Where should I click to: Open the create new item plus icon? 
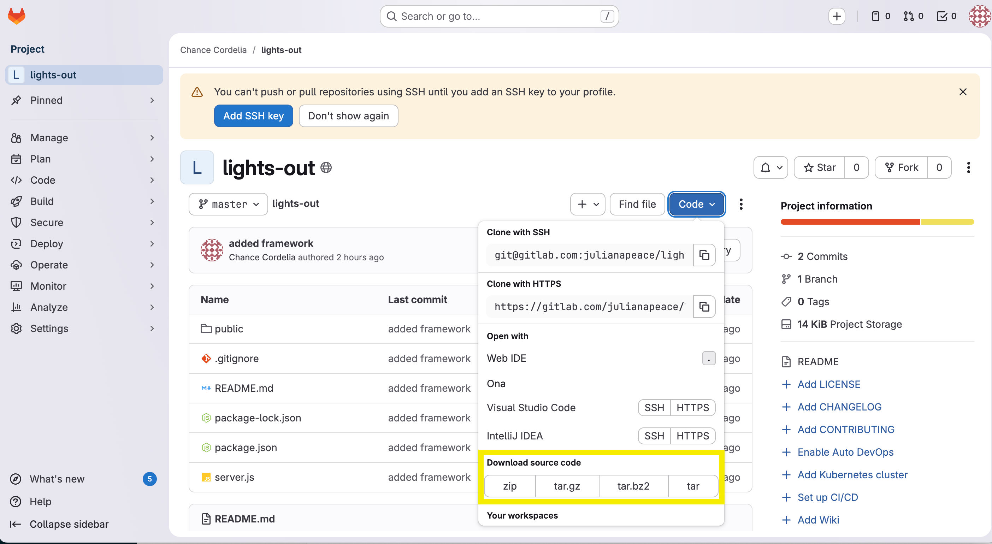pyautogui.click(x=837, y=16)
